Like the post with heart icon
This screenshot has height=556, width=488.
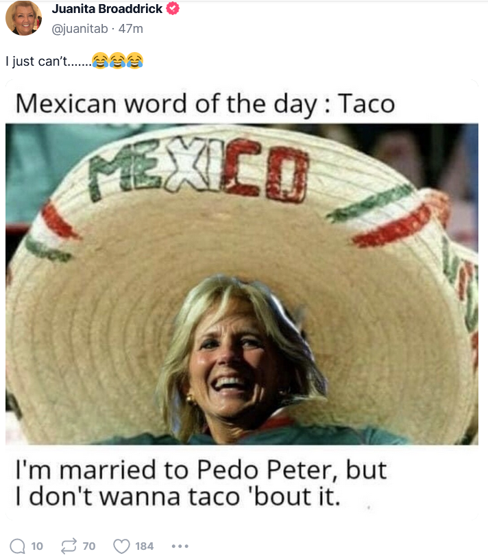[121, 546]
